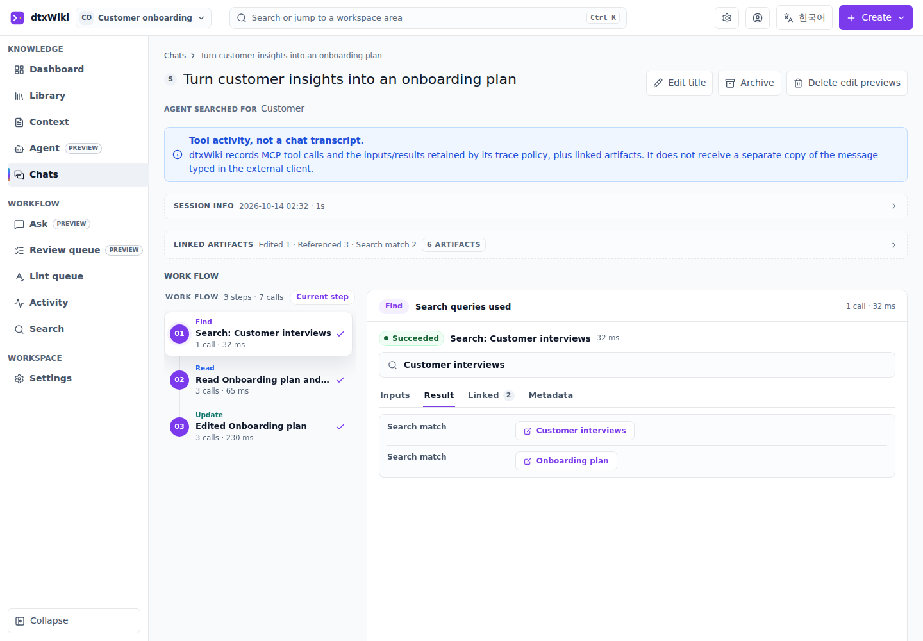Image resolution: width=923 pixels, height=641 pixels.
Task: Click the dtxWiki logo icon
Action: click(x=17, y=18)
